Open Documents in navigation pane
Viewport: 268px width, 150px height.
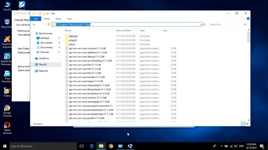46,47
